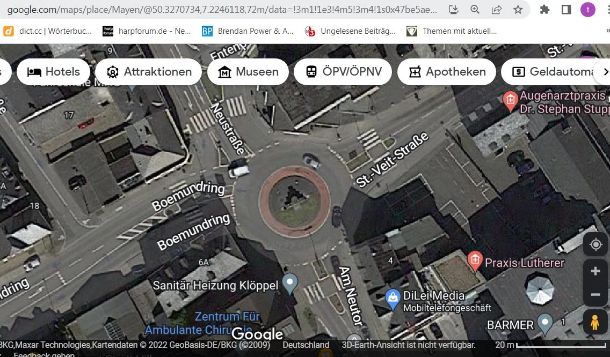This screenshot has width=610, height=357.
Task: Open Street View with the Pegman icon
Action: click(596, 323)
